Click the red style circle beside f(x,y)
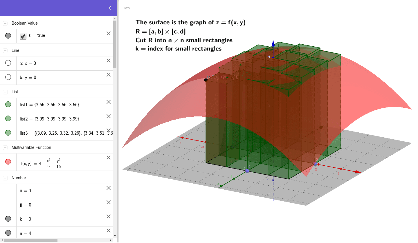This screenshot has width=418, height=243. point(8,161)
